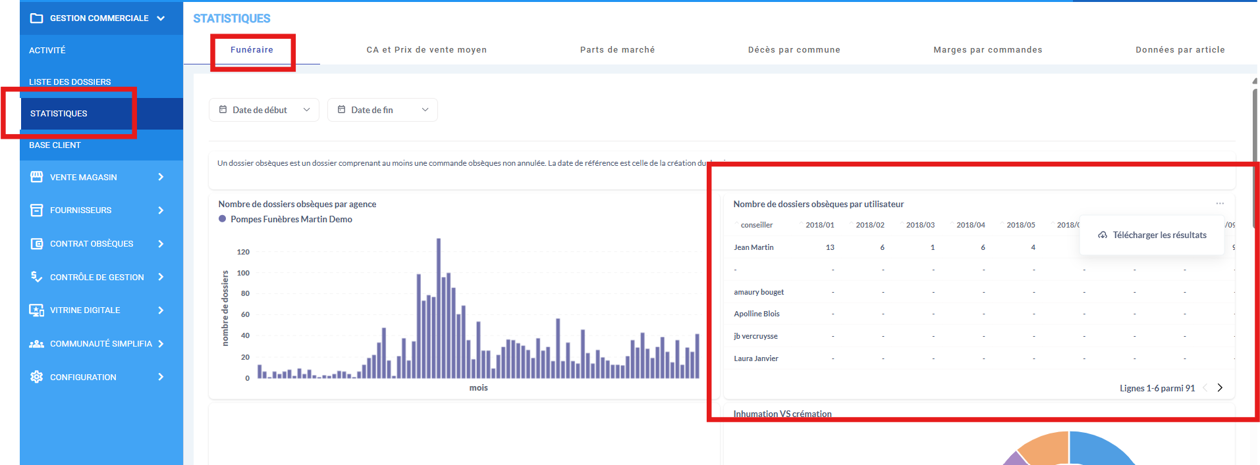
Task: Go to Liste des dossiers
Action: [x=70, y=82]
